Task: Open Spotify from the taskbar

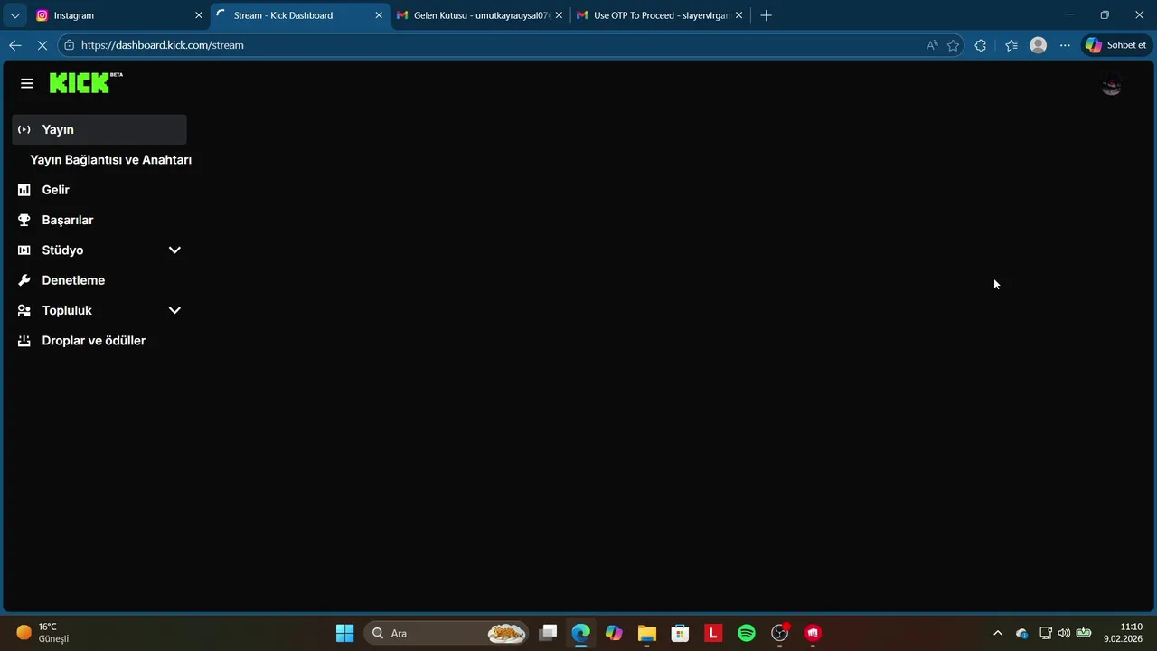Action: 747,633
